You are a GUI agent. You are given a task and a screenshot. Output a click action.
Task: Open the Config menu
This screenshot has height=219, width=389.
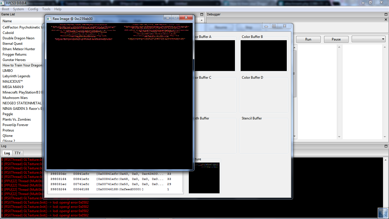pos(33,9)
